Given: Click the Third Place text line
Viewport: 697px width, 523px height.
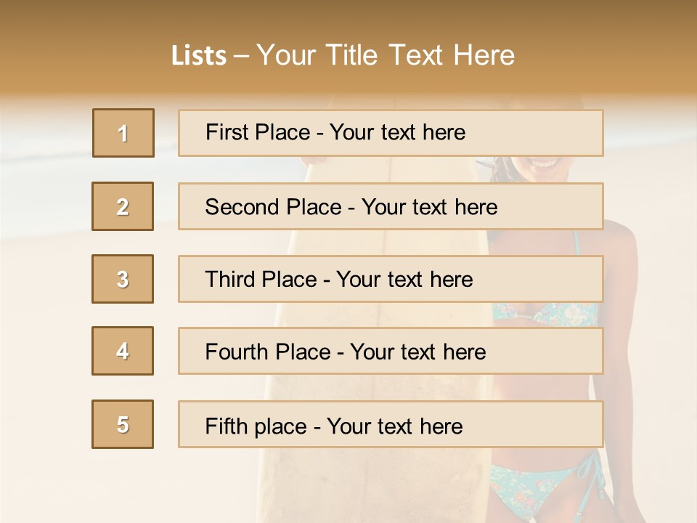Looking at the screenshot, I should click(x=338, y=280).
